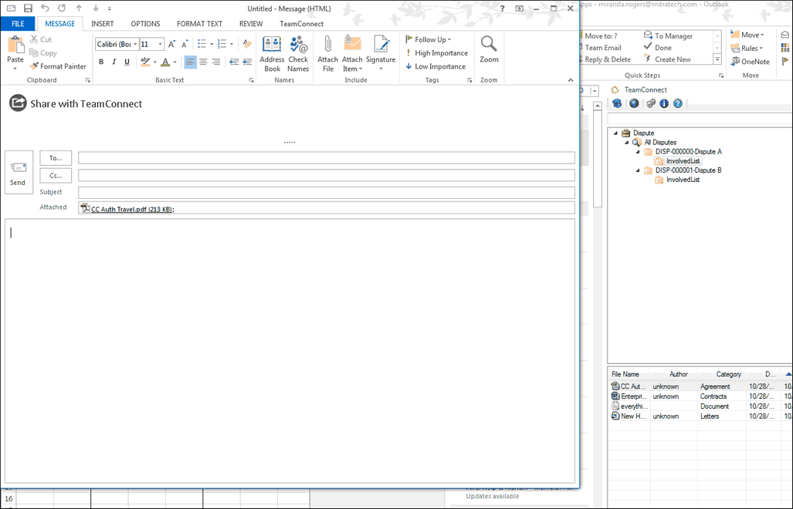Click the To address input field
Image resolution: width=793 pixels, height=509 pixels.
[x=326, y=158]
